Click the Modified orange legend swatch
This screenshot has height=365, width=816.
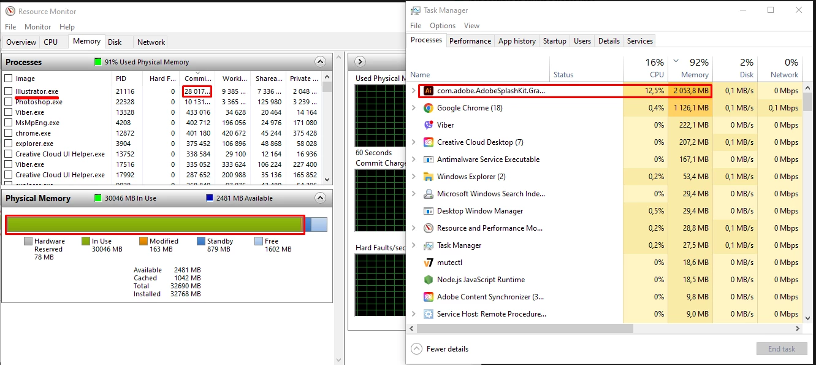(143, 241)
